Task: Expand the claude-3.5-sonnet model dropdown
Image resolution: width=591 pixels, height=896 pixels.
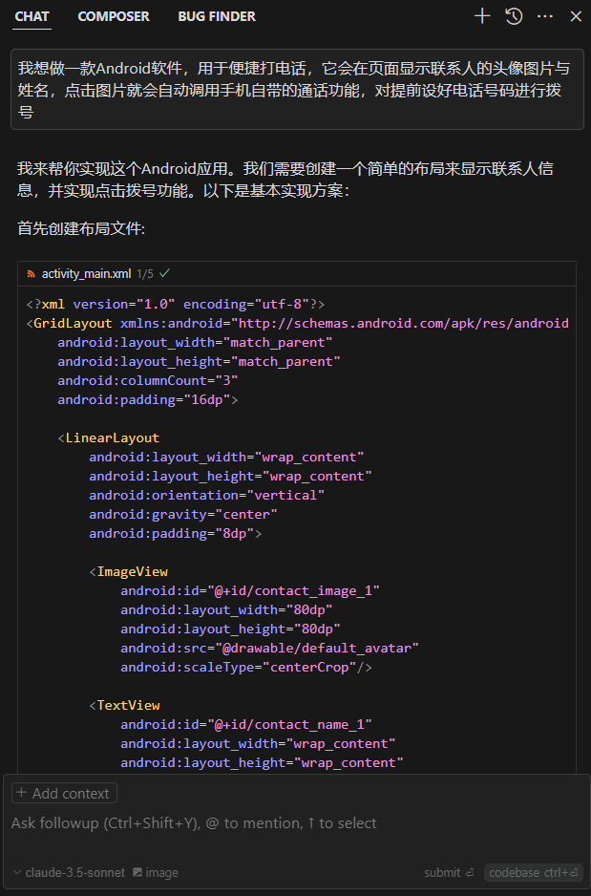Action: 68,872
